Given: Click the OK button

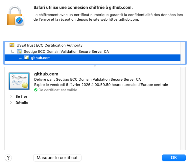Looking at the screenshot, I should [x=174, y=157].
